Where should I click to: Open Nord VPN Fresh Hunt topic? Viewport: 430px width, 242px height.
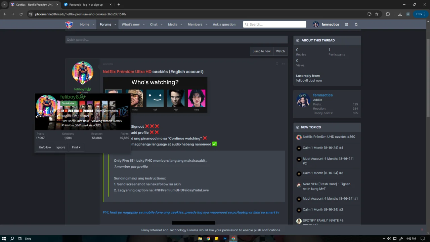[327, 186]
